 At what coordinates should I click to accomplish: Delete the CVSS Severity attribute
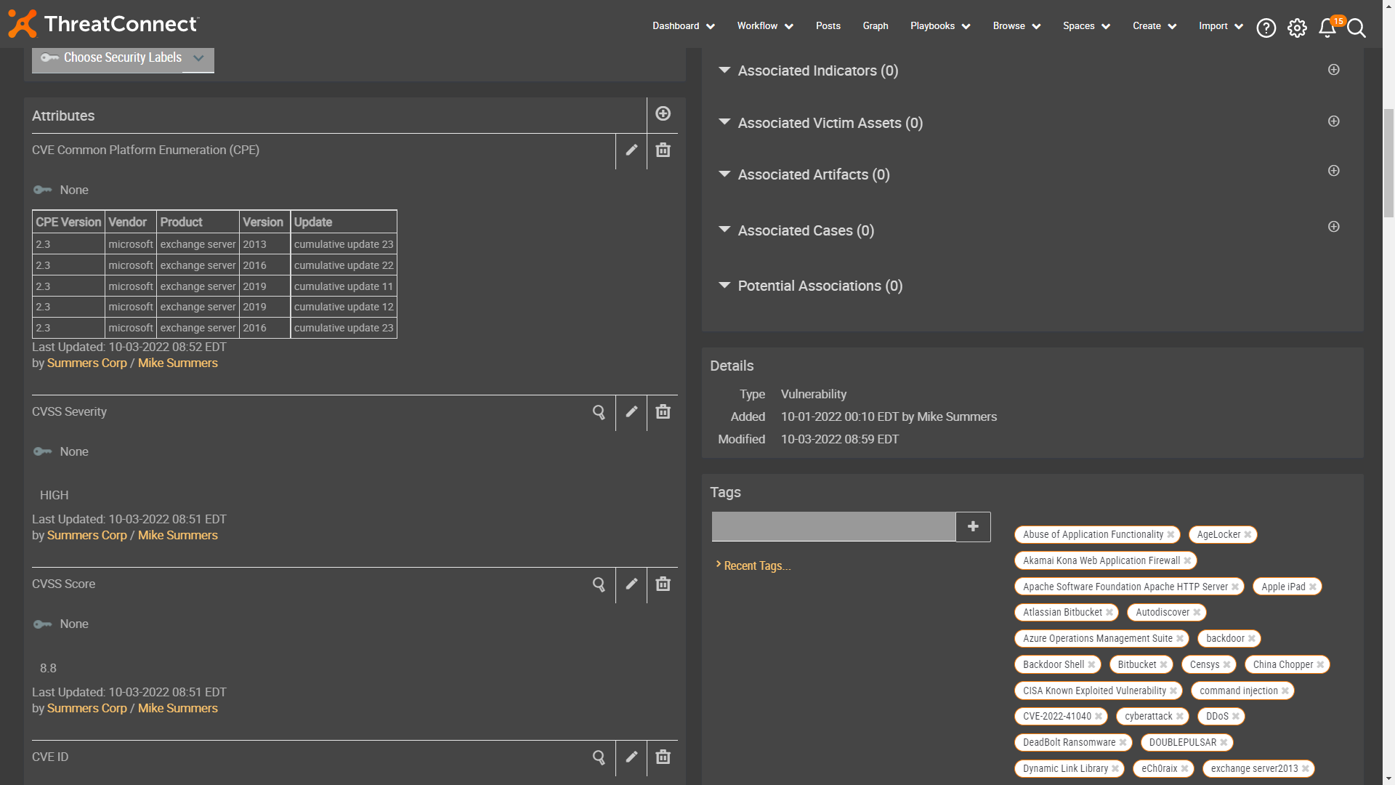click(x=663, y=411)
